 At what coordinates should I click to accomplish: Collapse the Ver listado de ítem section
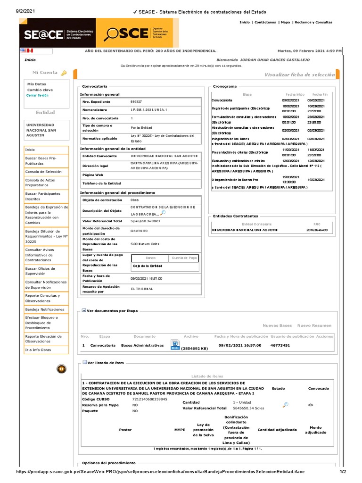85,363
